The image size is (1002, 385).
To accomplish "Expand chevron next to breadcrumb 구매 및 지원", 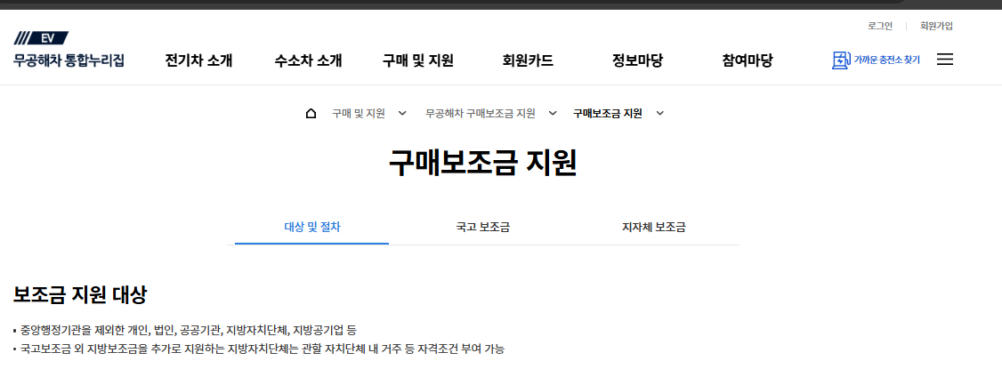I will point(402,114).
